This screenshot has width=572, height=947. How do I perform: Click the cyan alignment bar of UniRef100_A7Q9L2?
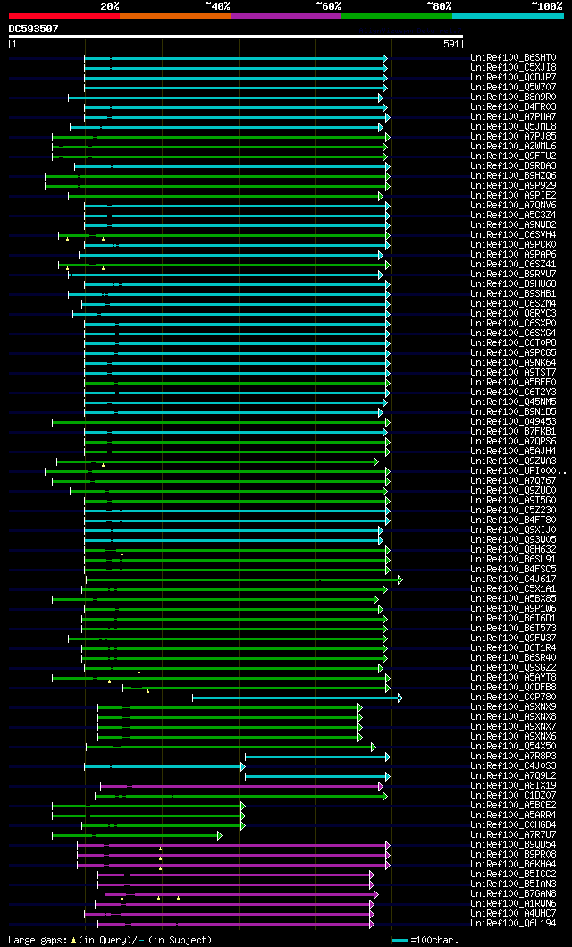pos(318,777)
